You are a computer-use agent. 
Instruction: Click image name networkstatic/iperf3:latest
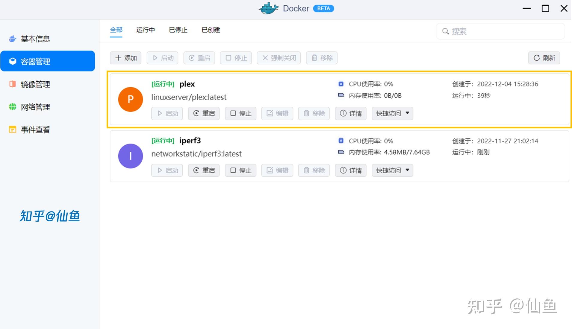(196, 154)
